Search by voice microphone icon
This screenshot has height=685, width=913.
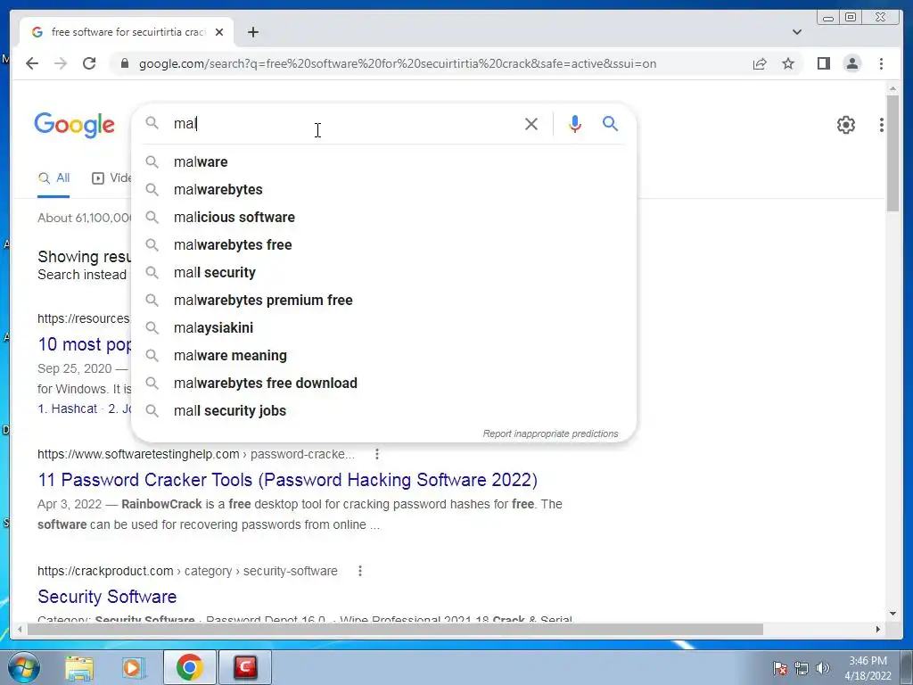pyautogui.click(x=575, y=123)
